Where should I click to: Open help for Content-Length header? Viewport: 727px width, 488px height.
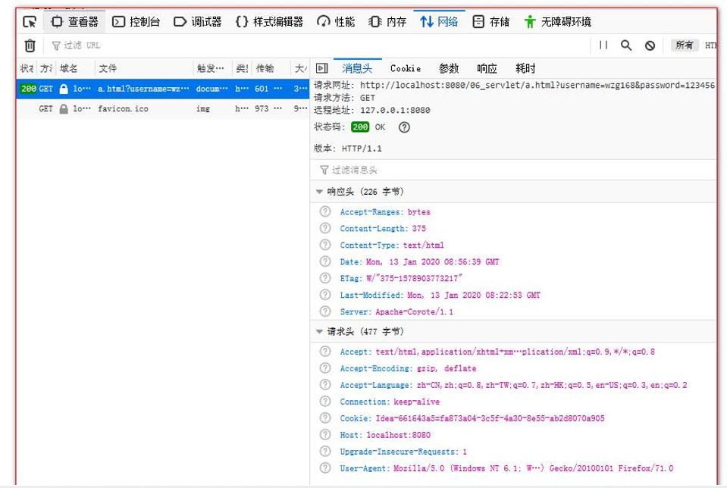point(325,229)
